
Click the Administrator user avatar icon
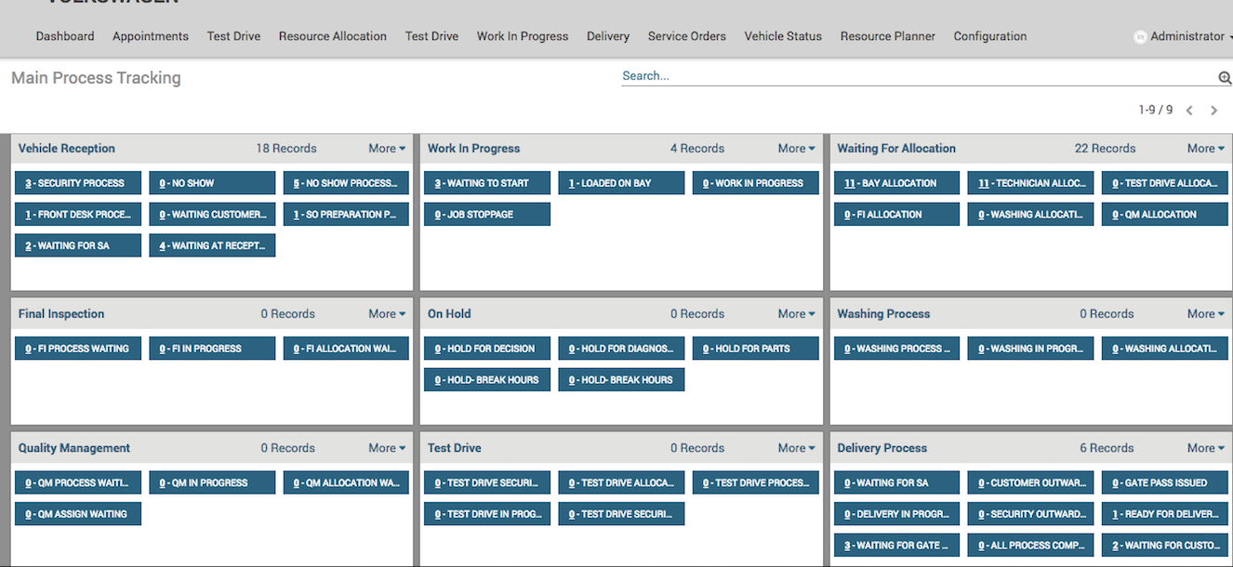click(x=1140, y=37)
